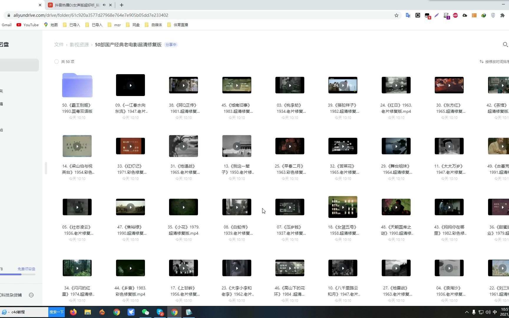Open Firefox from the taskbar
This screenshot has width=509, height=318.
coord(73,312)
